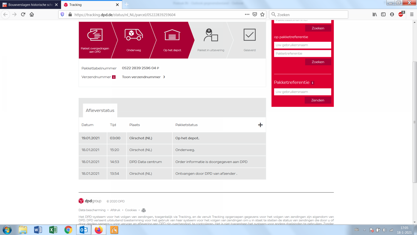Screen dimensions: 417x235
Task: Select the 'Afleverstatus' tab
Action: click(x=100, y=110)
